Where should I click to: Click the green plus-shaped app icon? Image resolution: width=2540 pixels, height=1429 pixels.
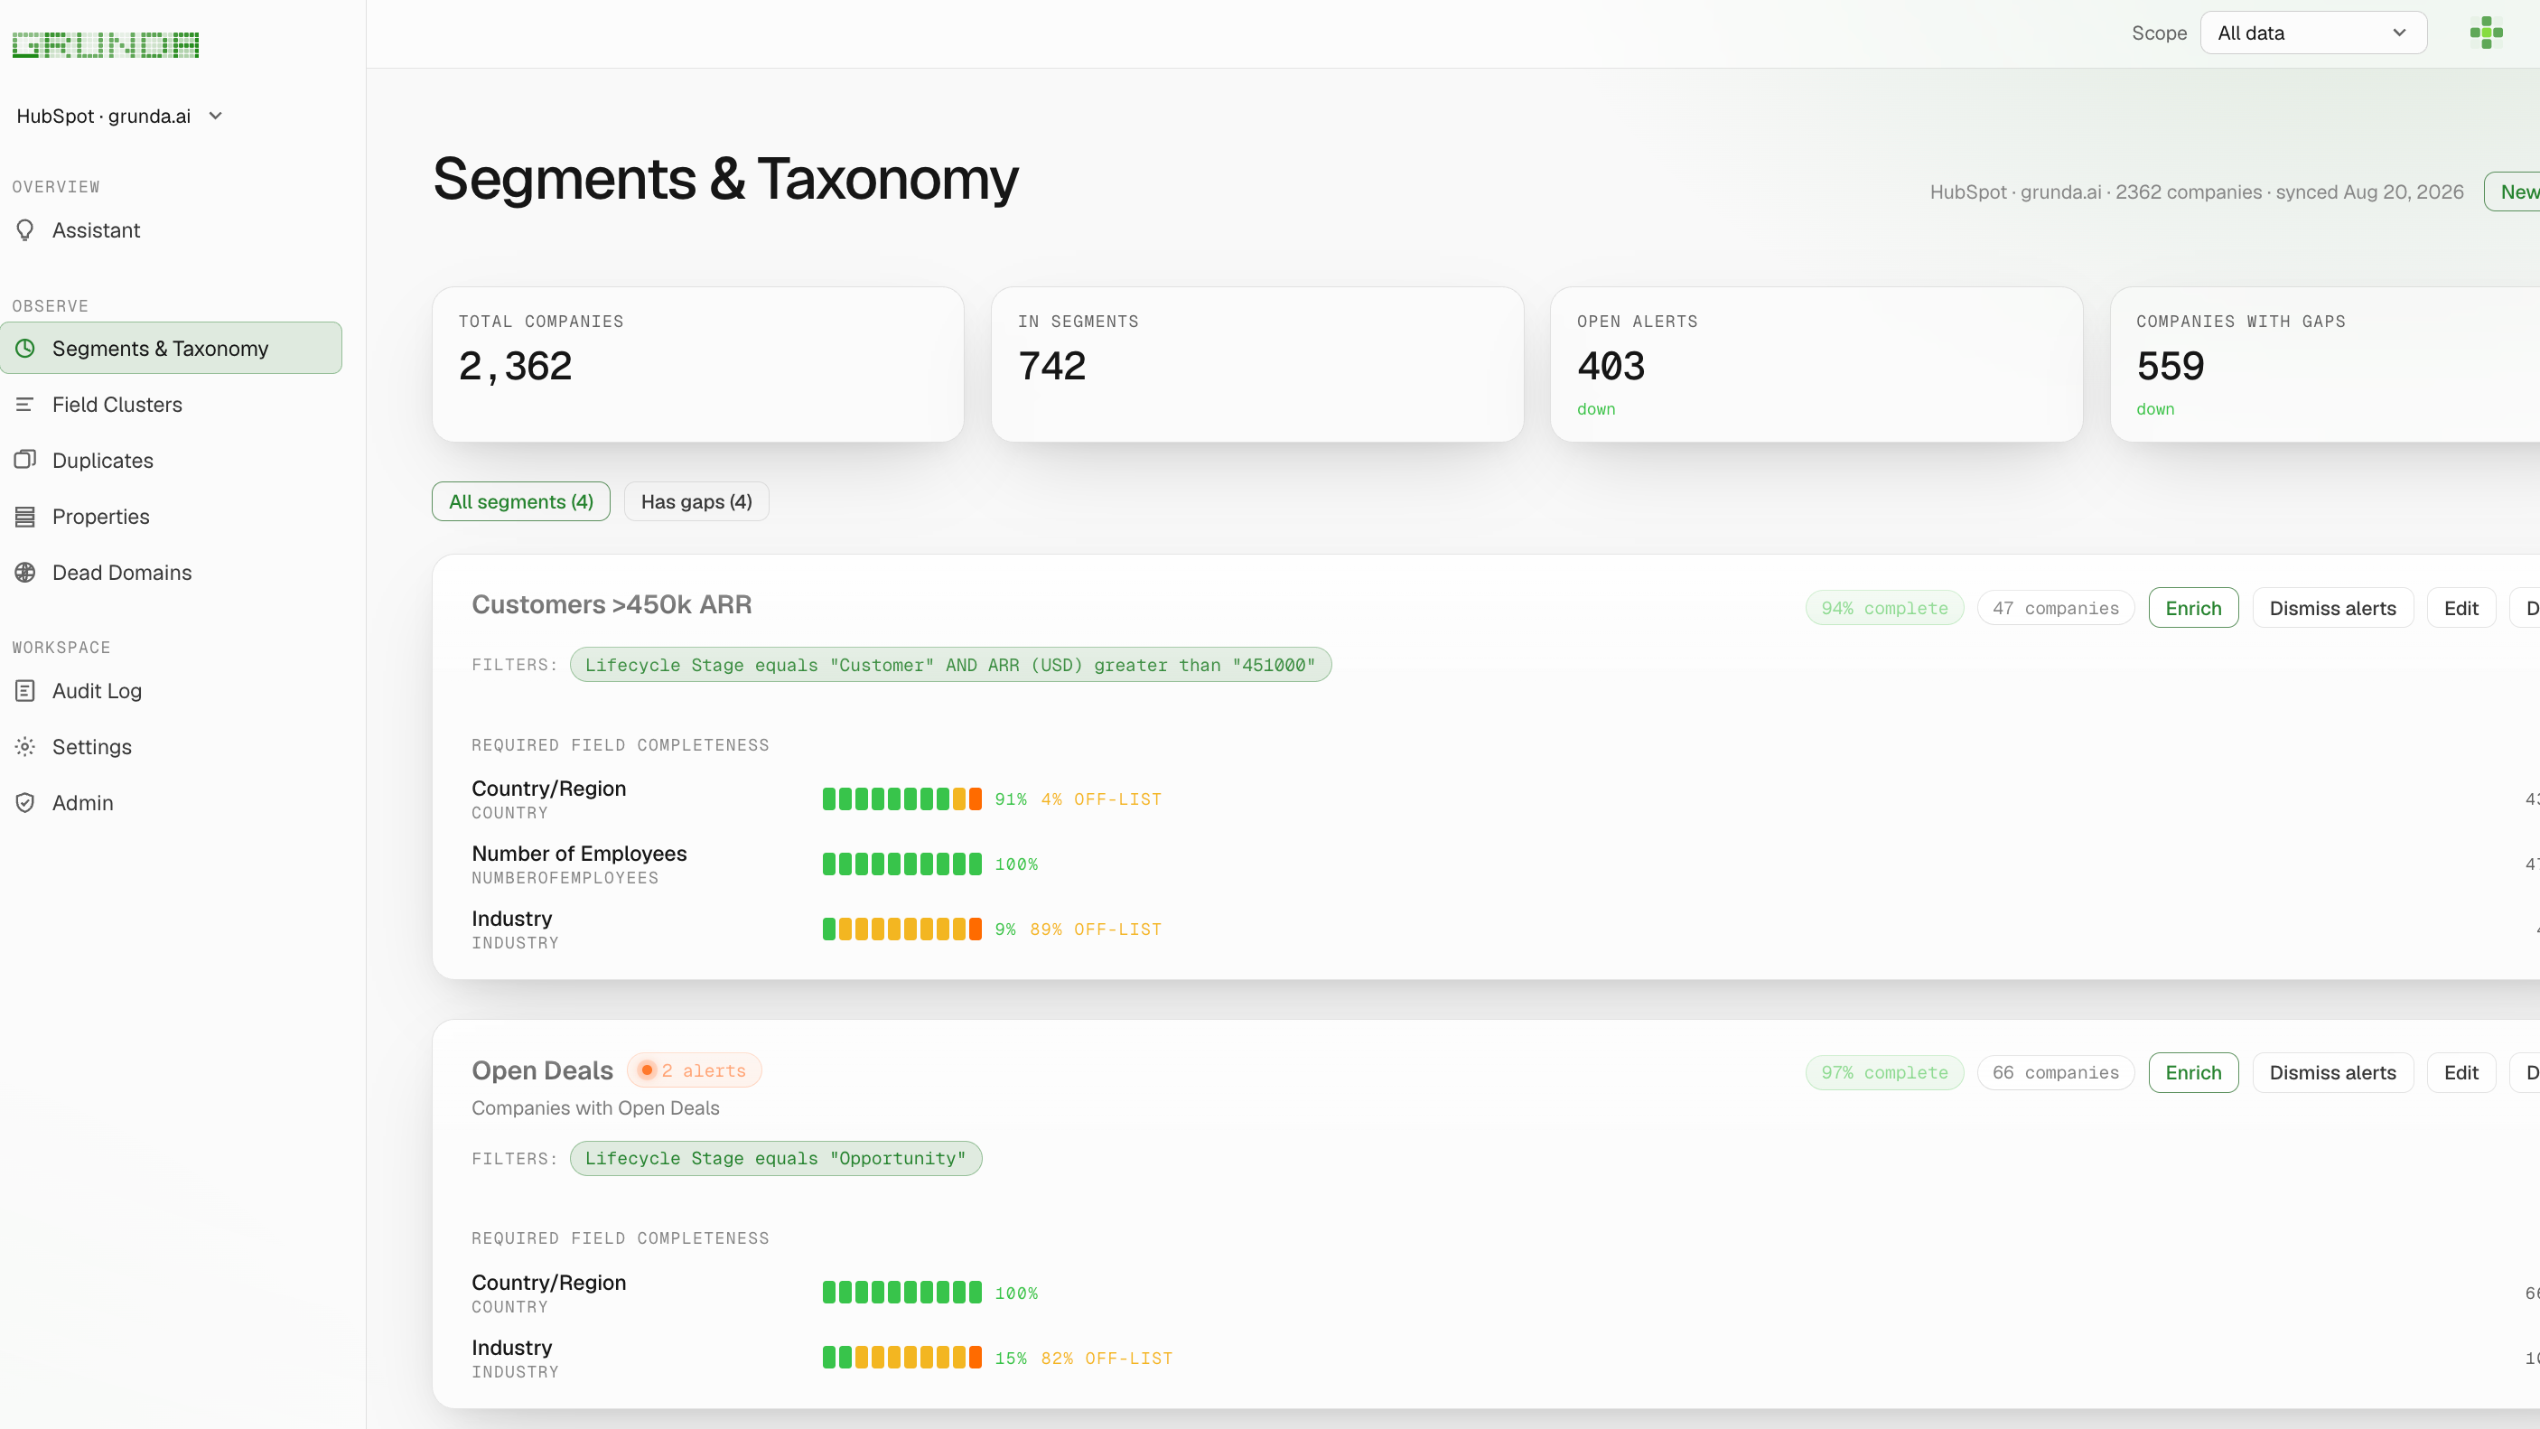click(2486, 33)
